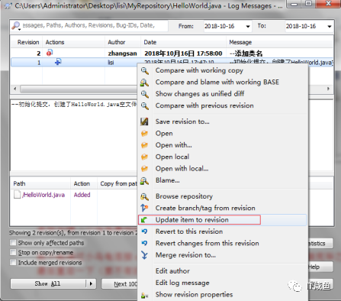Click the magnifier icon for Compare with working copy
Screen dimensions: 341x301
[145, 71]
